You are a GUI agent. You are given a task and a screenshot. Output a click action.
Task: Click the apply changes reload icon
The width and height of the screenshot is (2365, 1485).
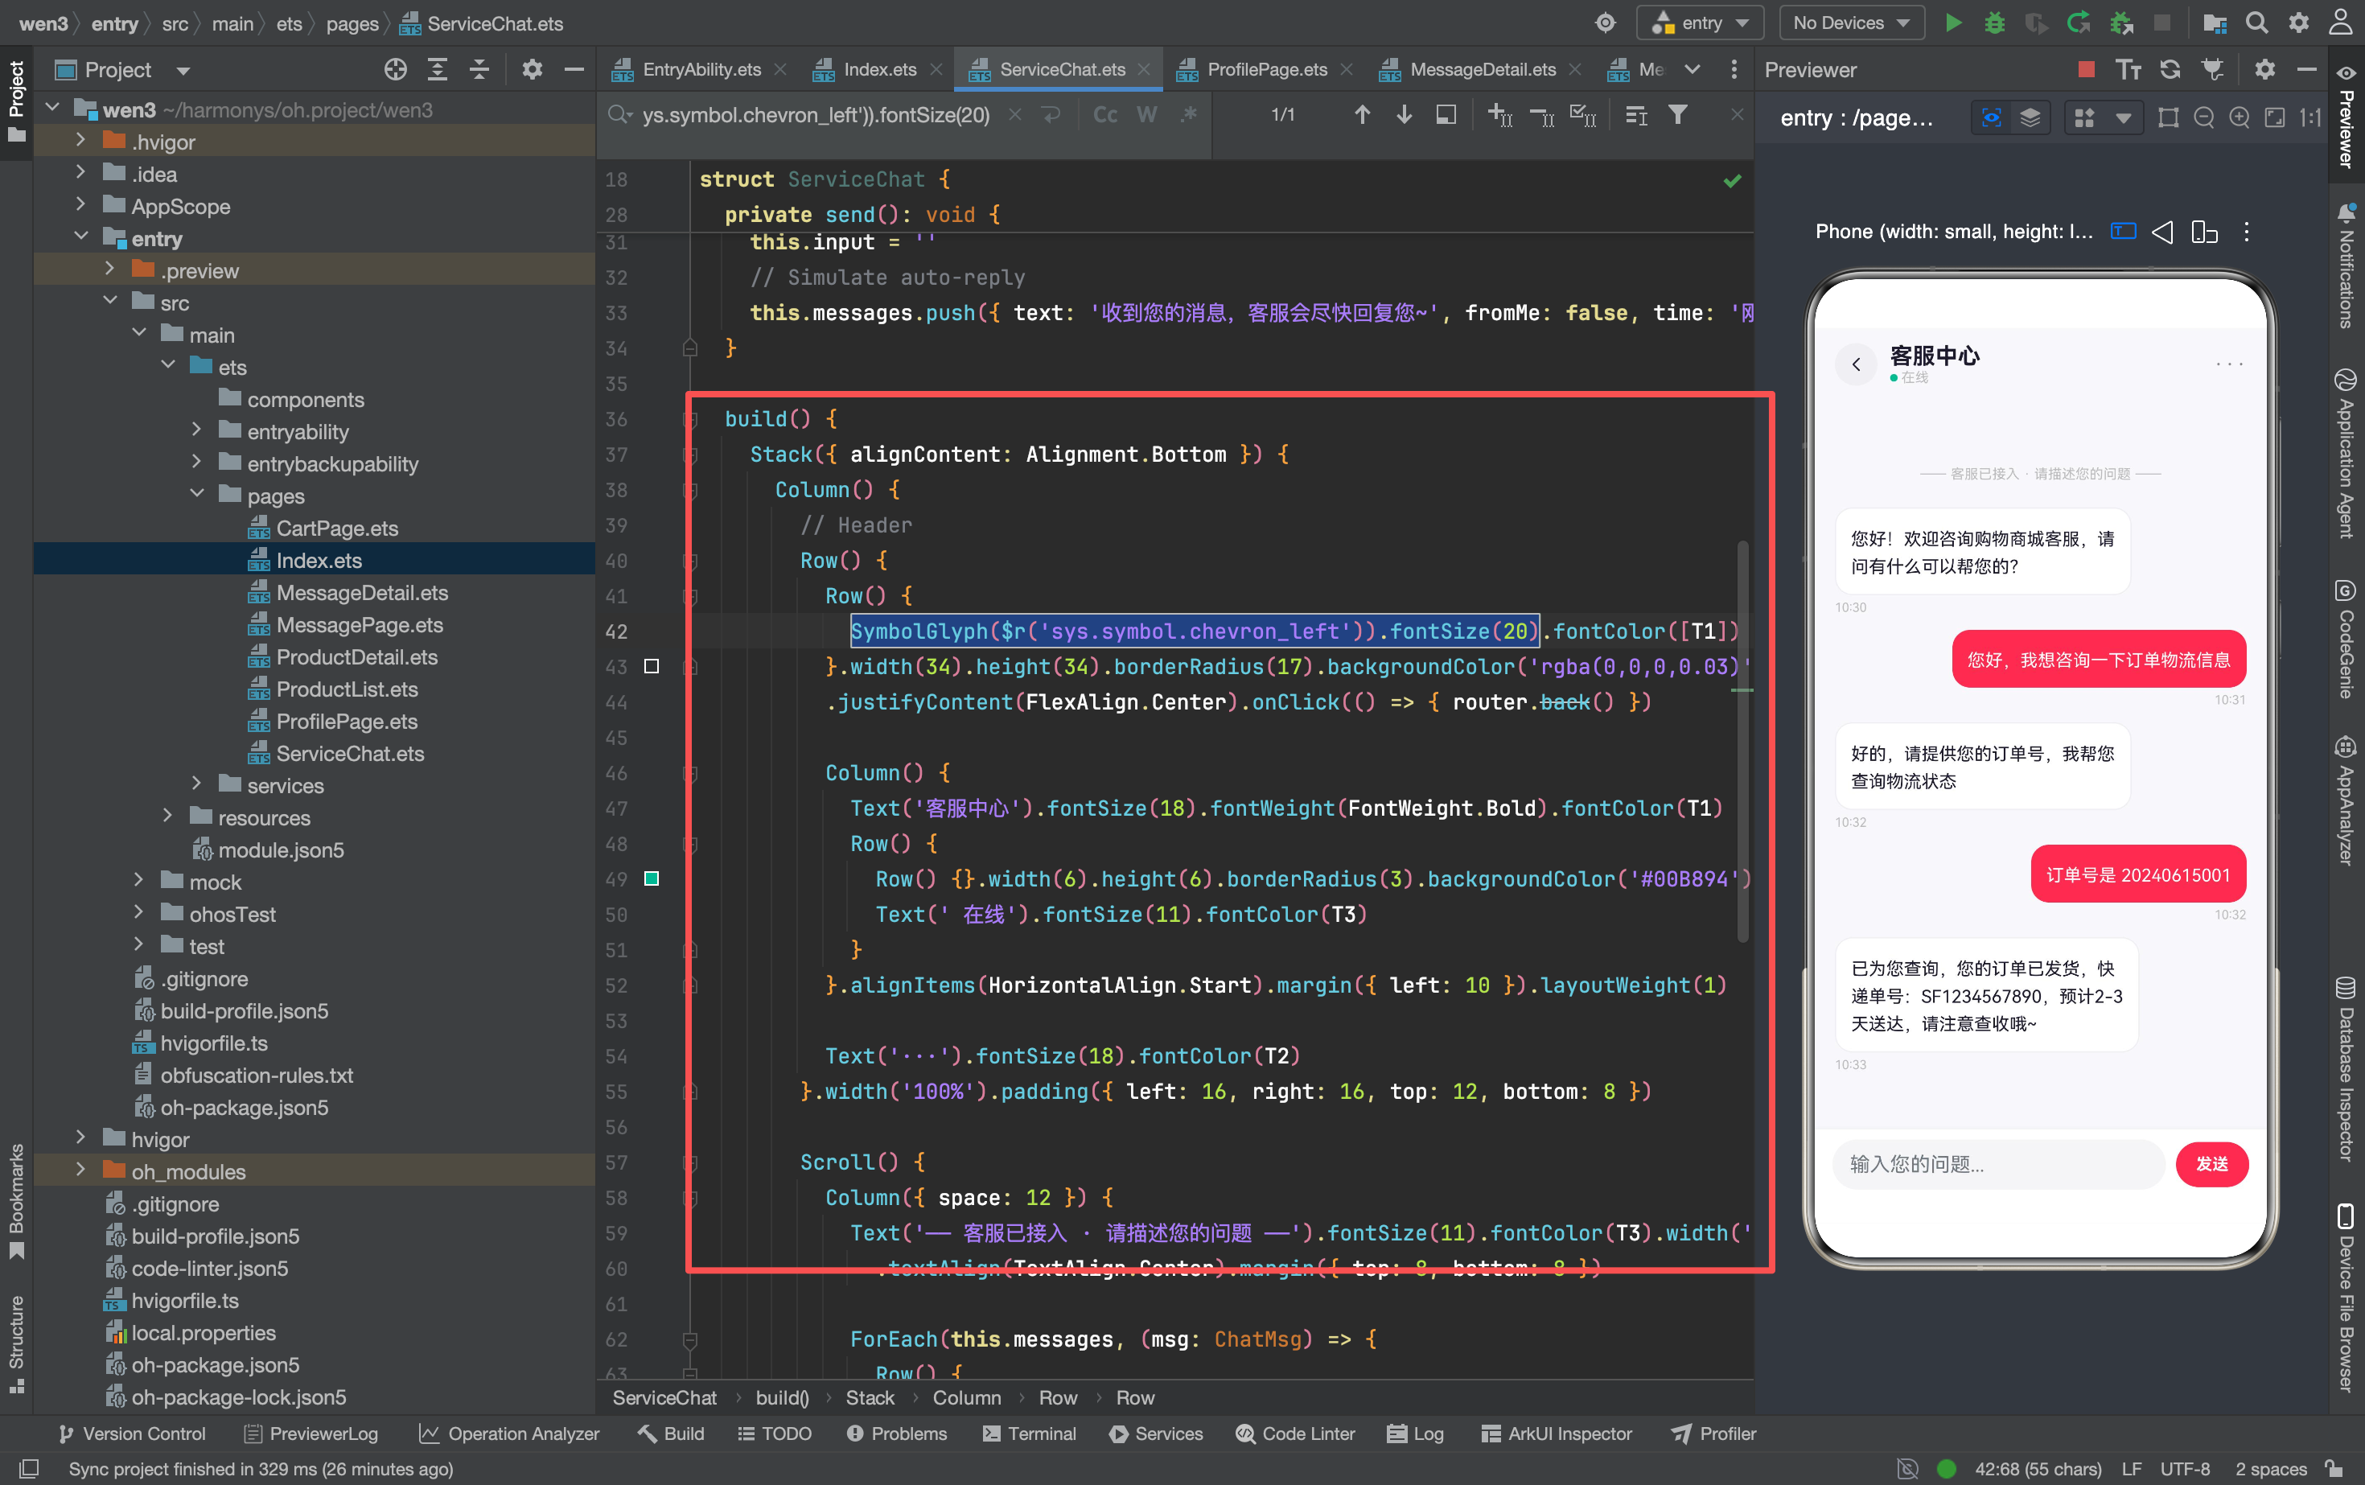[x=2078, y=23]
